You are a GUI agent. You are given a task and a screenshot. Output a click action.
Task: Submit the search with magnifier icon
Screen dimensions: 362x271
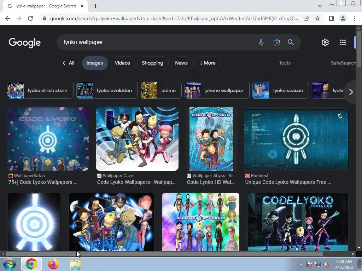pyautogui.click(x=291, y=42)
